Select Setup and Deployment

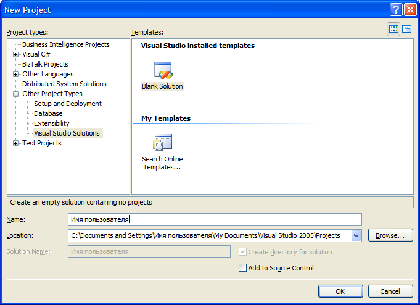[x=68, y=104]
